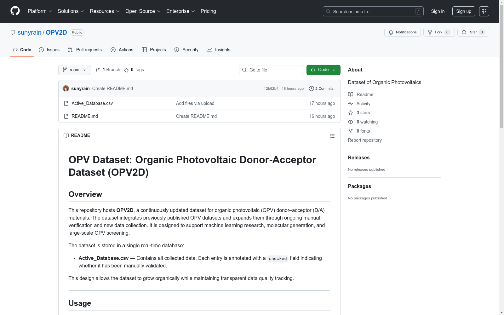The width and height of the screenshot is (504, 315).
Task: Open the 'Add files via upload' commit message
Action: click(x=195, y=103)
